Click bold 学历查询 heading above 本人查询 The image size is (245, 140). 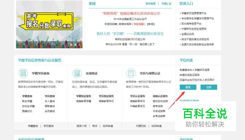coord(50,96)
